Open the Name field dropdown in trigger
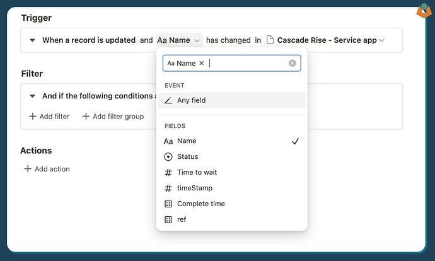435x261 pixels. (180, 40)
